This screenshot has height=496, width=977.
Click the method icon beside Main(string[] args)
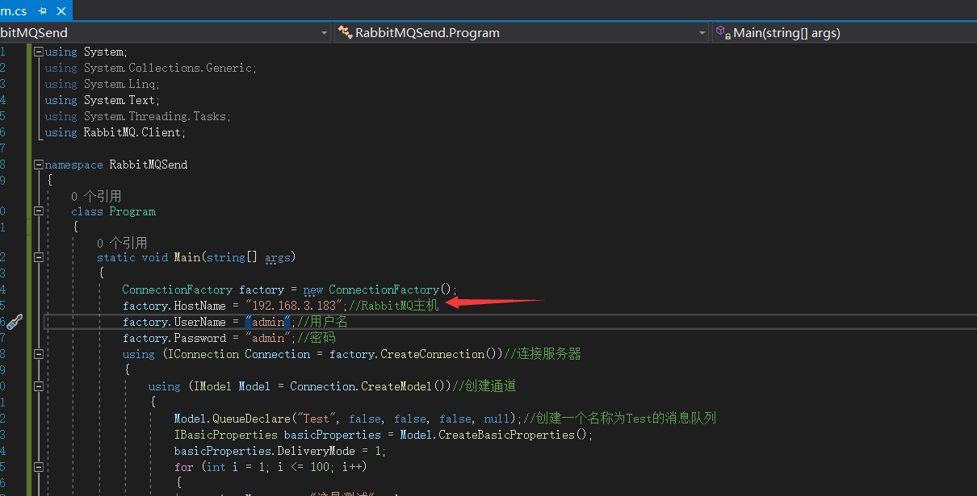tap(723, 32)
